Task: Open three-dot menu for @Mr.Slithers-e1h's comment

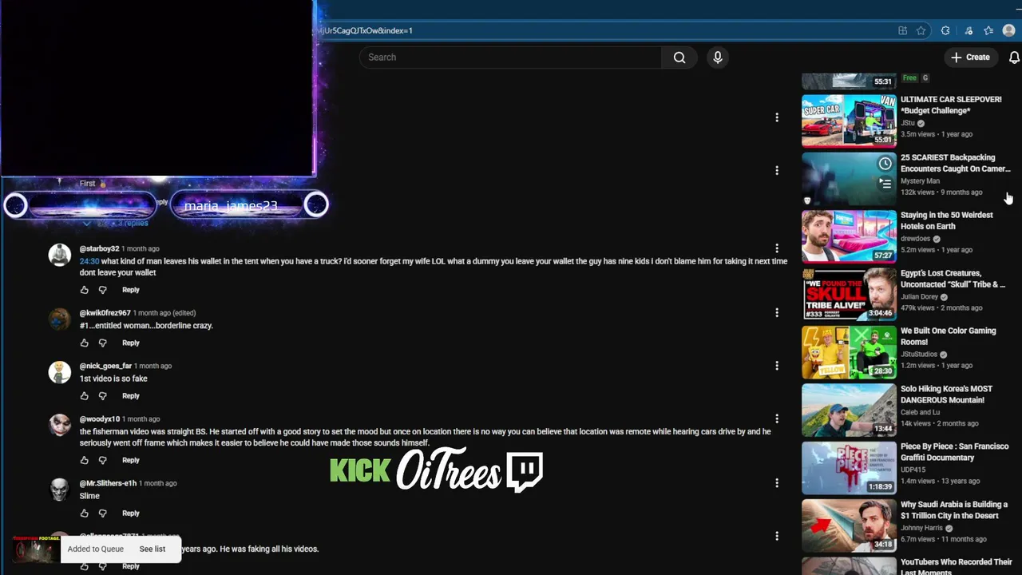Action: click(x=777, y=483)
